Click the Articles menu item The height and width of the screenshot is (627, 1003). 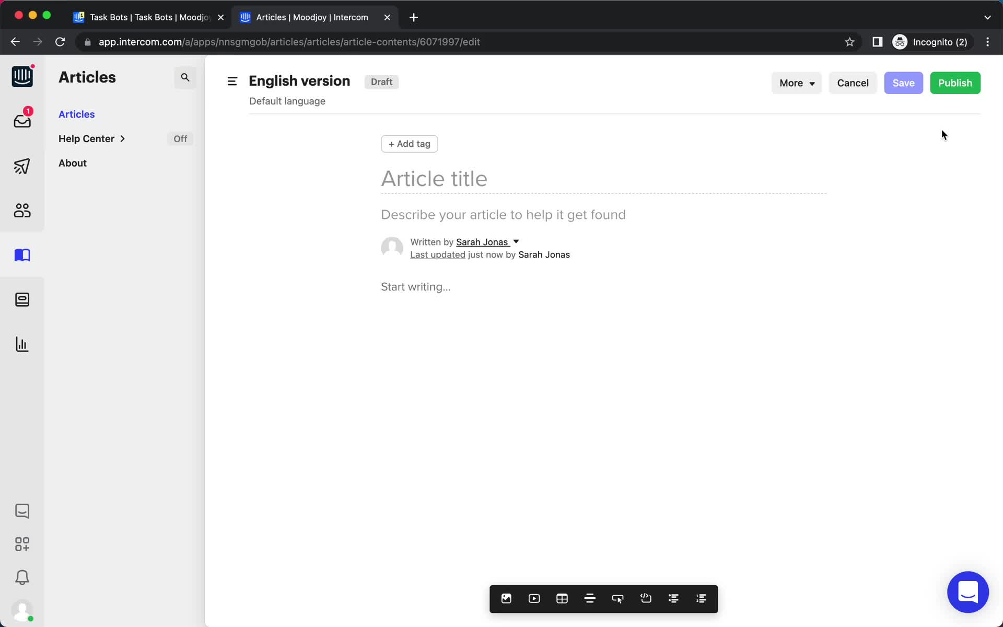pos(77,114)
